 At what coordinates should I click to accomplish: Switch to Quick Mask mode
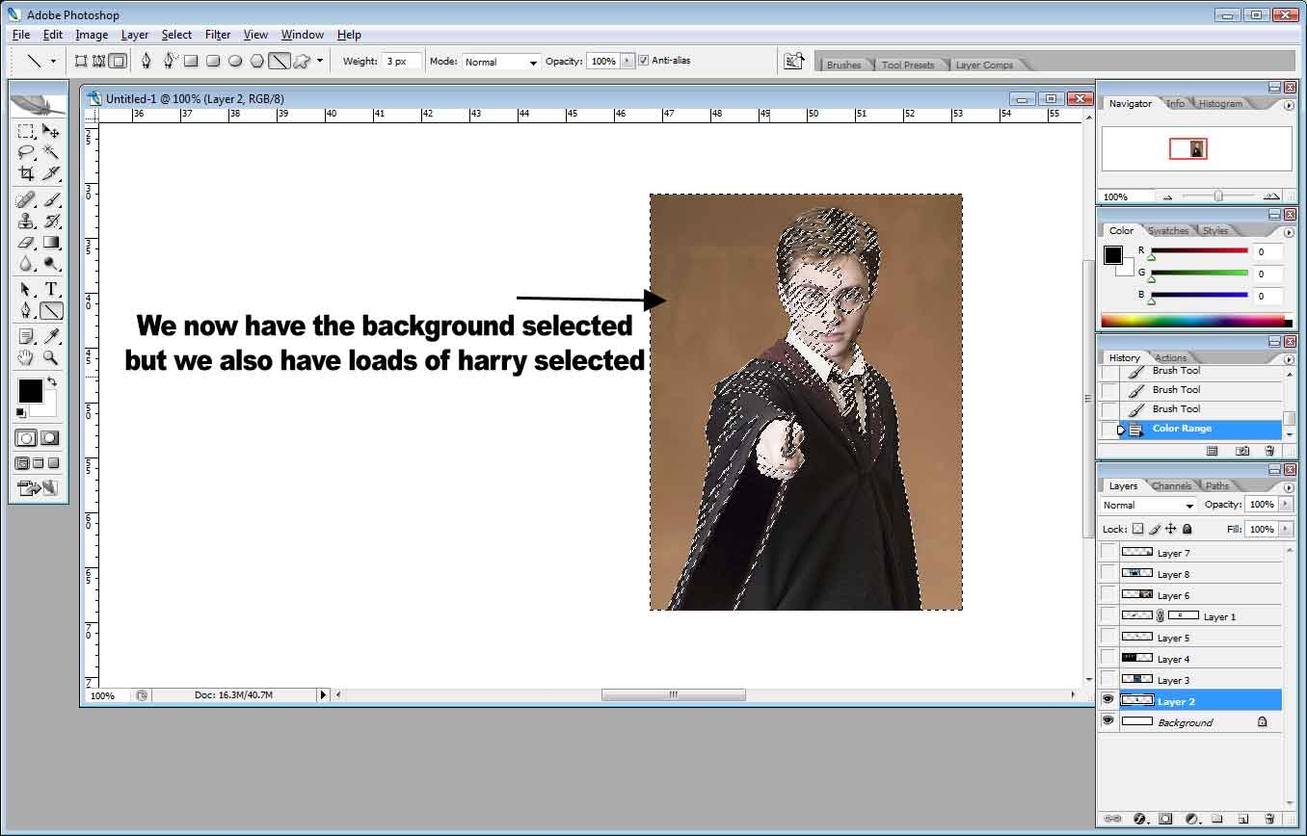tap(51, 438)
